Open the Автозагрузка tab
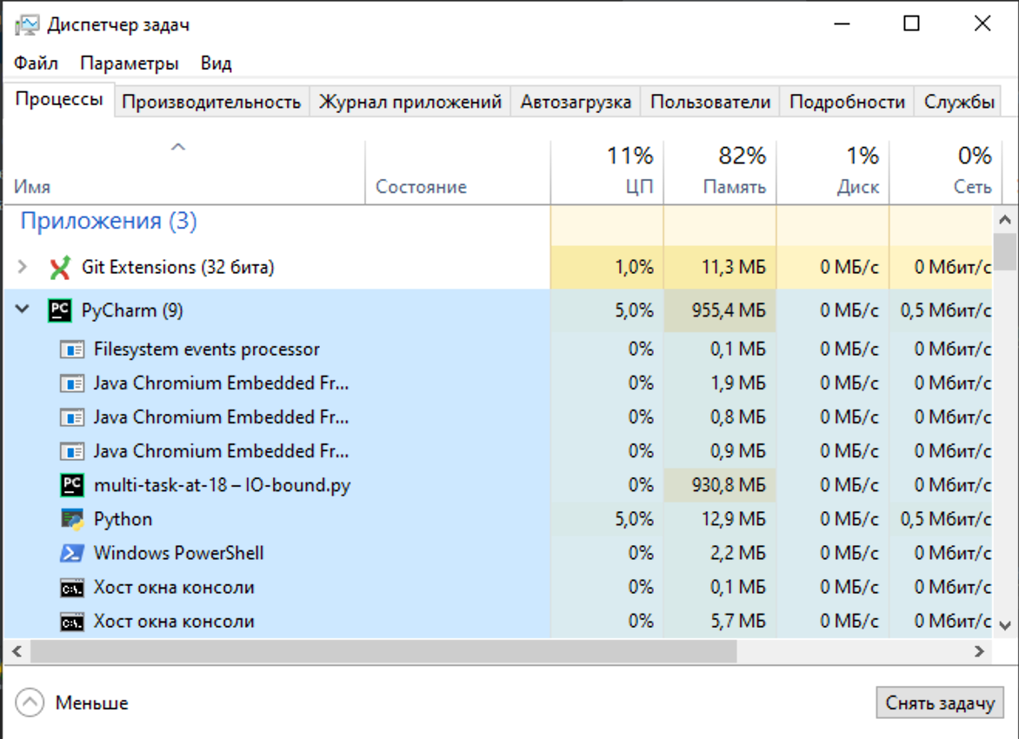Viewport: 1019px width, 739px height. tap(576, 102)
